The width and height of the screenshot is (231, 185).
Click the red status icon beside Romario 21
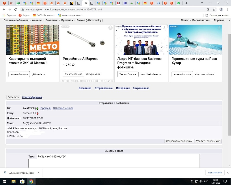pos(38,113)
